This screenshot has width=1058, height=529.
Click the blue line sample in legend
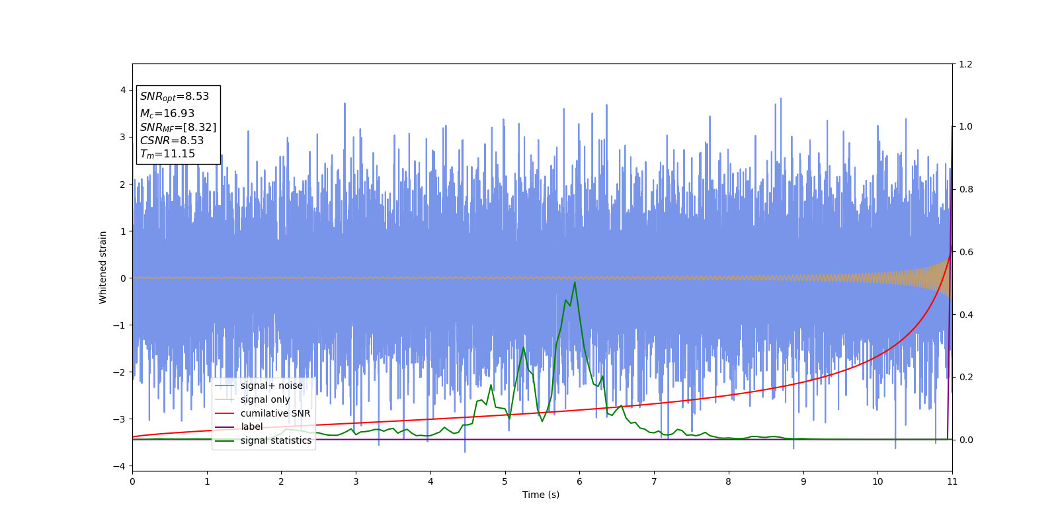coord(225,386)
